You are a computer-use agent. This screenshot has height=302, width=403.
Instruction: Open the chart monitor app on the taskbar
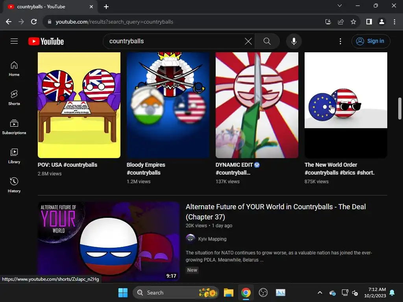(x=280, y=293)
